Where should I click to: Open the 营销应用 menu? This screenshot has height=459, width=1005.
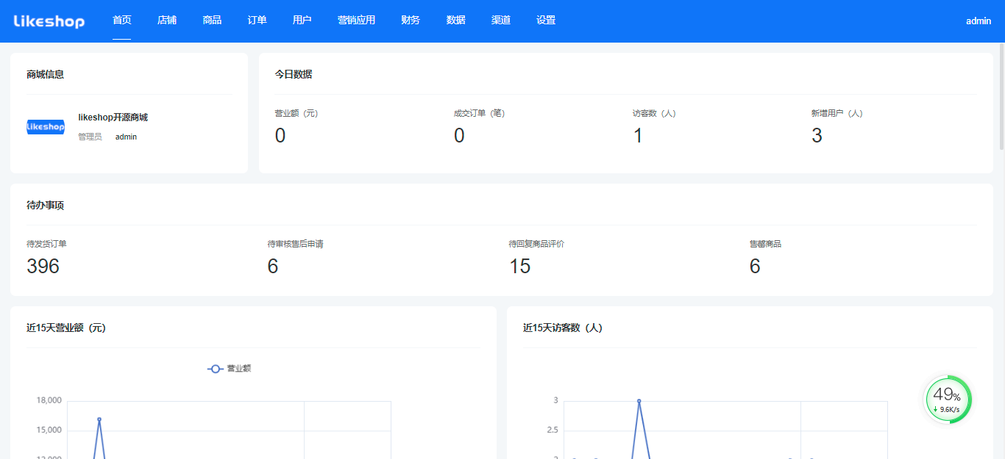point(356,21)
